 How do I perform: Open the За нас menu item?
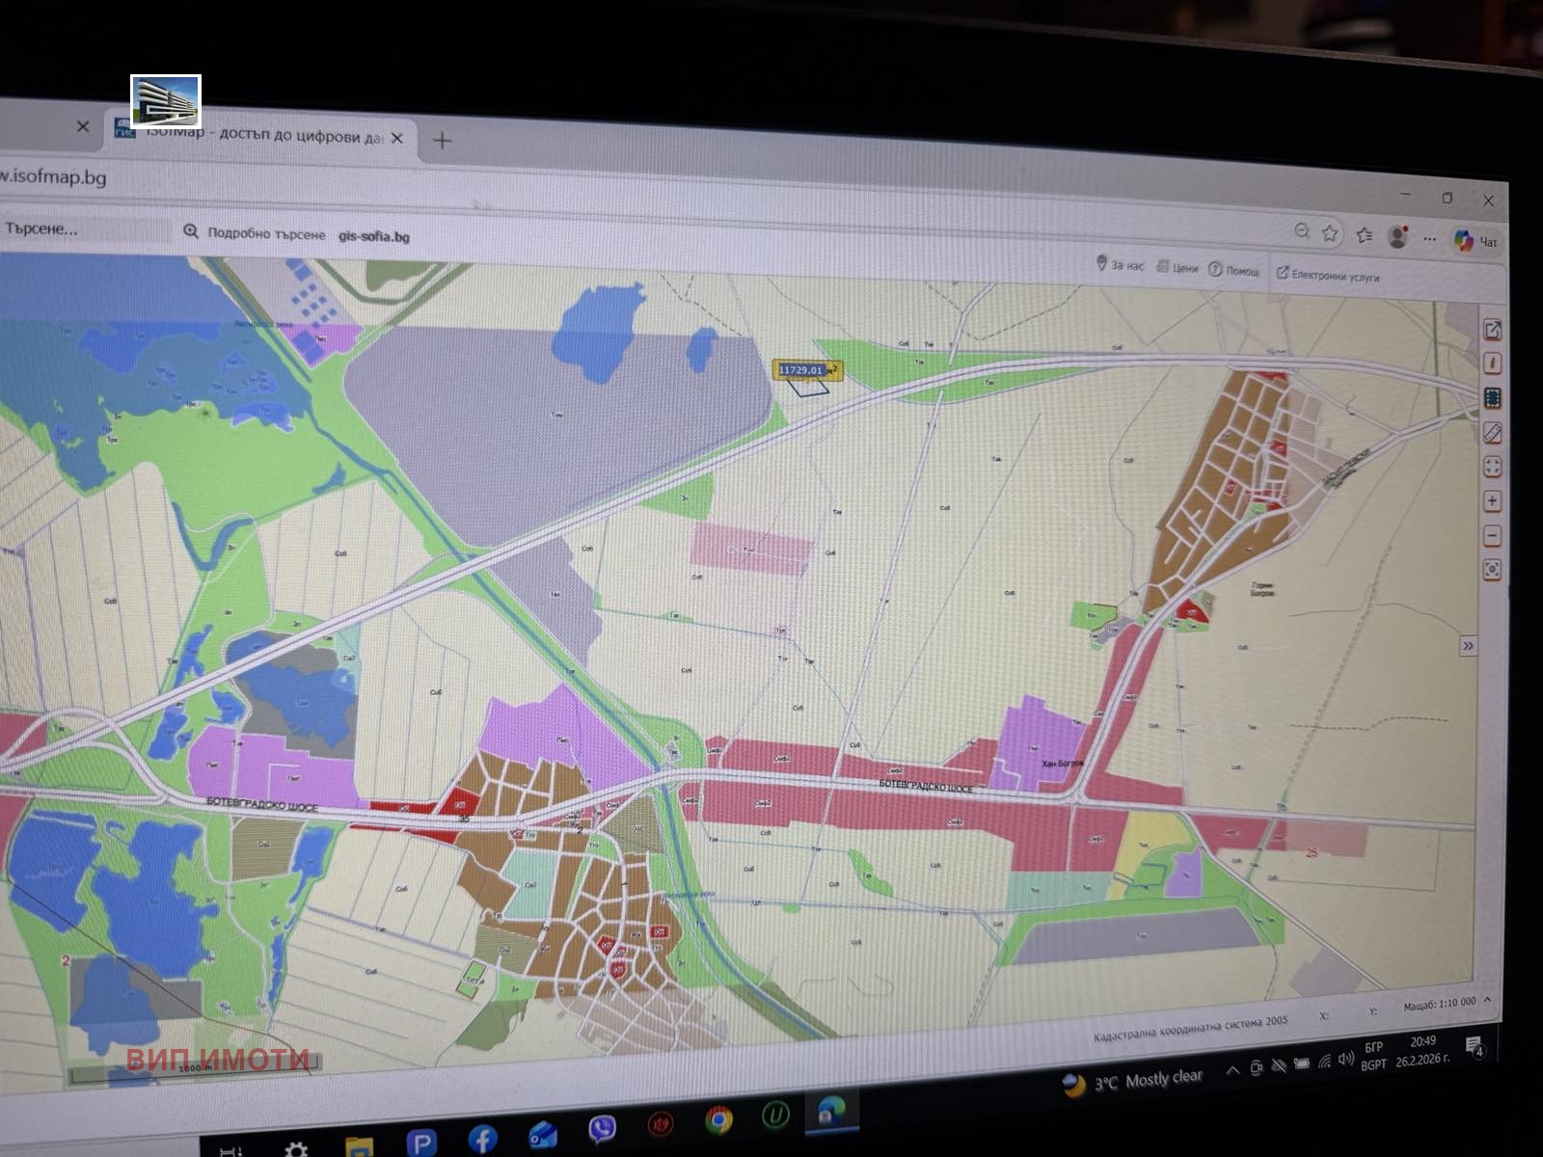(x=1121, y=265)
